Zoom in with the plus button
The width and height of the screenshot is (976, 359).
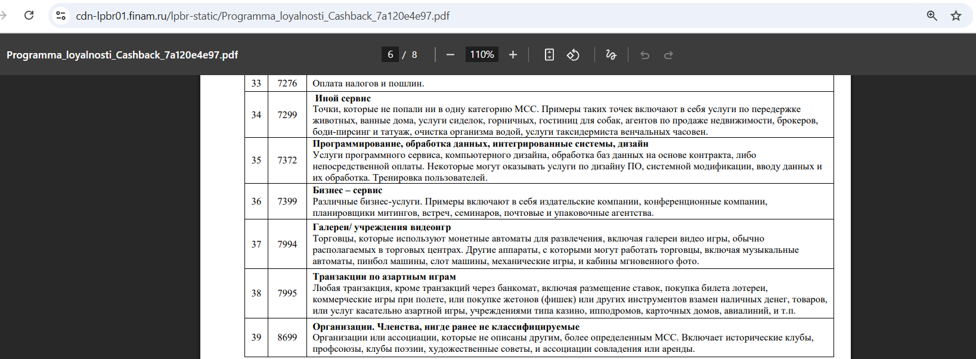[x=513, y=55]
